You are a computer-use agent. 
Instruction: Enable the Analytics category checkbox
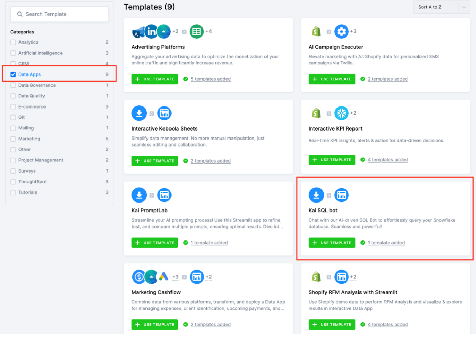coord(13,42)
